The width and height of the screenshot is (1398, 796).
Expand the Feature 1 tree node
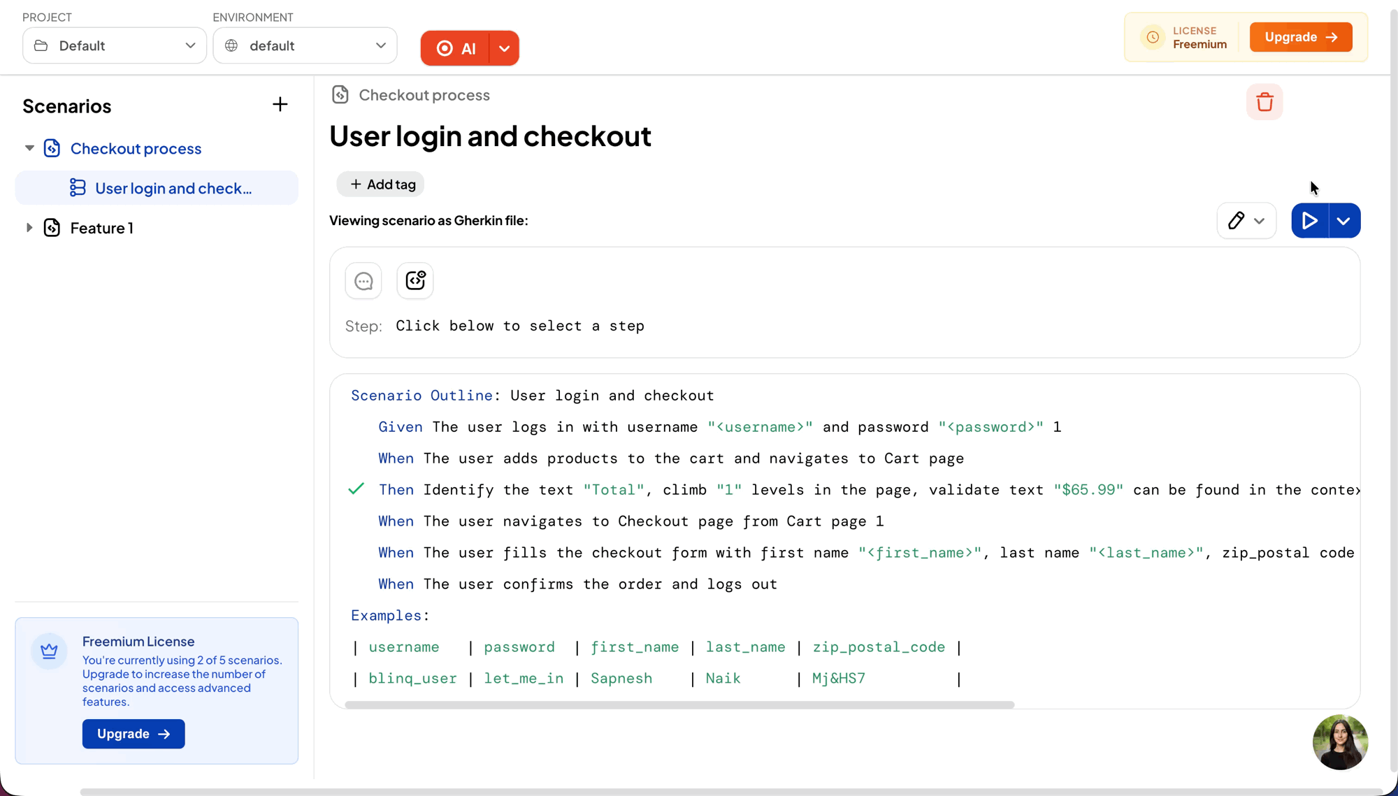point(29,228)
